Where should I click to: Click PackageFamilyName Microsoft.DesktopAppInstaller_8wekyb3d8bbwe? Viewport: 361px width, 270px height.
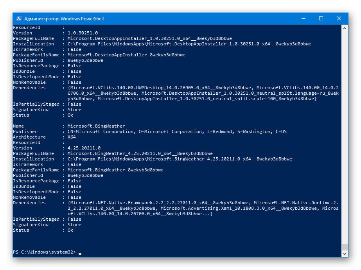(126, 55)
